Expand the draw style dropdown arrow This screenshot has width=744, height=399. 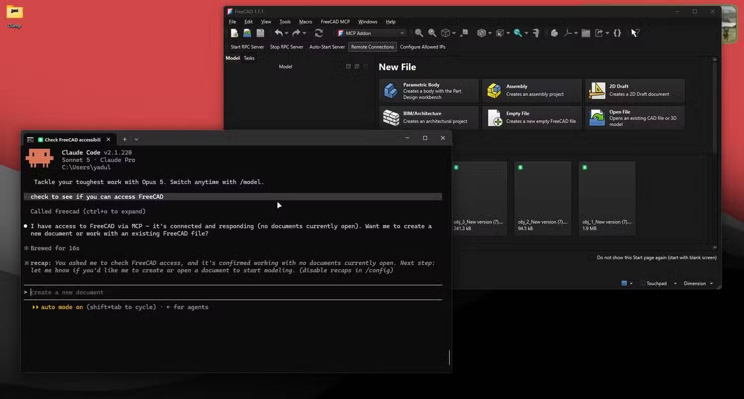coord(490,33)
